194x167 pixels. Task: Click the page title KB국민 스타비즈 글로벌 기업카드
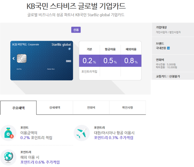[x=76, y=6]
